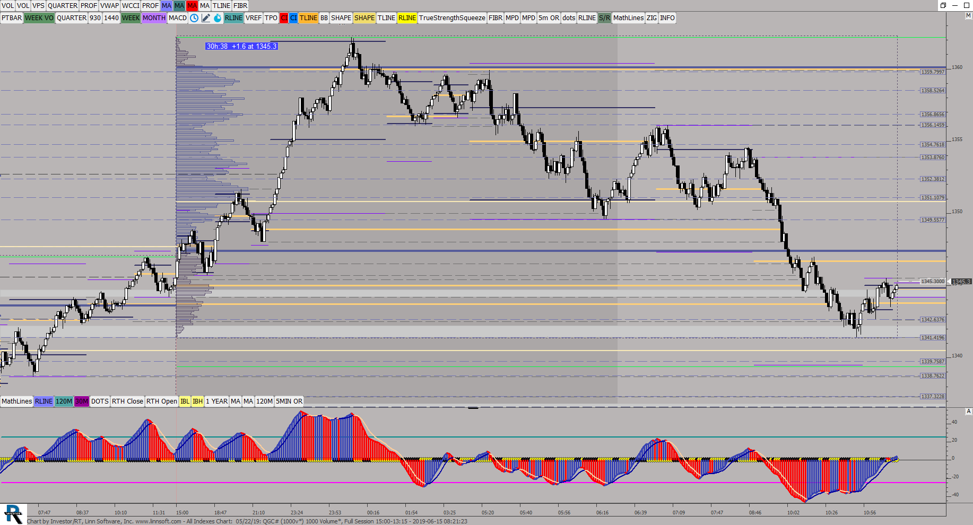Click the RTH Open button

[x=162, y=401]
